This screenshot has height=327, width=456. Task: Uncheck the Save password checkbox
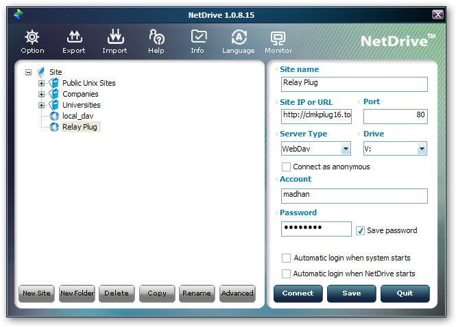(x=361, y=230)
